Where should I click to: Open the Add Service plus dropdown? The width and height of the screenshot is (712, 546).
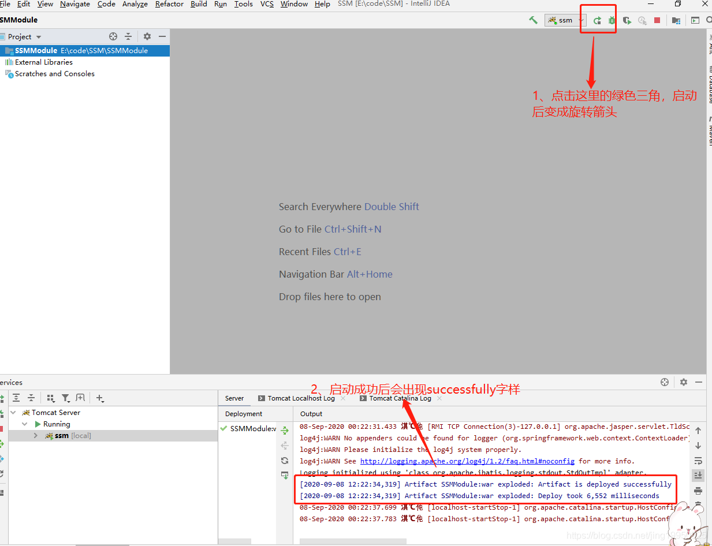click(x=100, y=398)
